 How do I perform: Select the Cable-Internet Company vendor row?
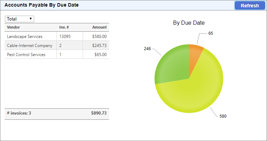coord(30,45)
